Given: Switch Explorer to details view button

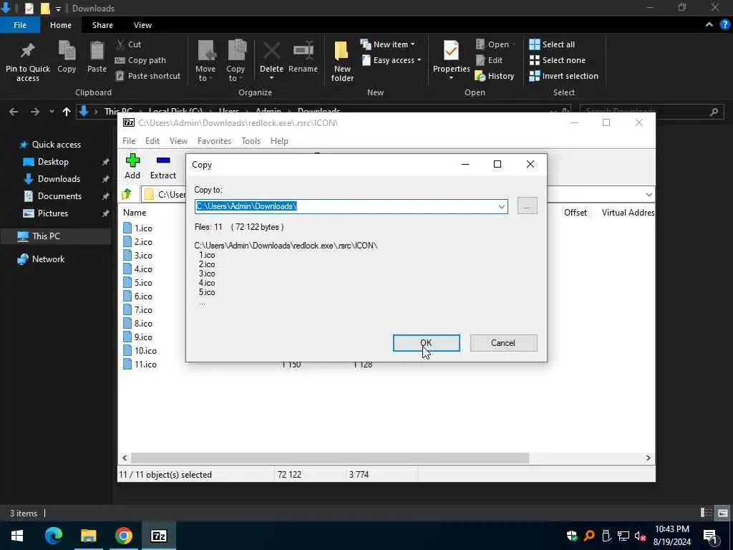Looking at the screenshot, I should click(707, 513).
